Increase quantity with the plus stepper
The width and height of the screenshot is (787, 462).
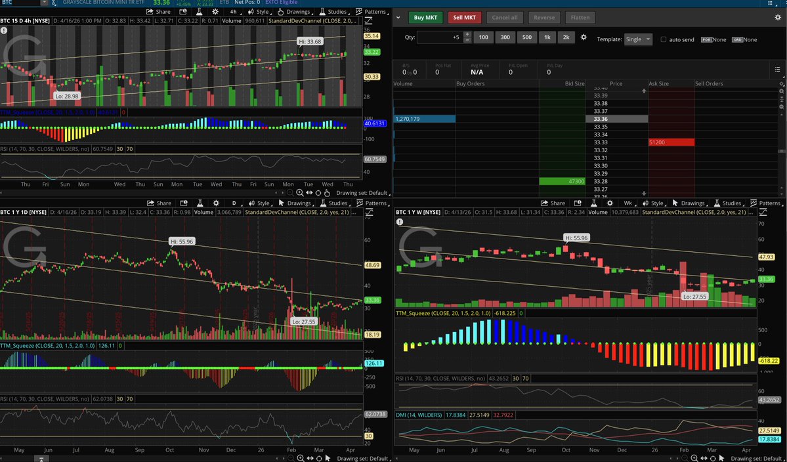pos(467,35)
